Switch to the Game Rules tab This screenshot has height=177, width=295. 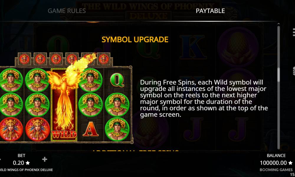pyautogui.click(x=67, y=11)
